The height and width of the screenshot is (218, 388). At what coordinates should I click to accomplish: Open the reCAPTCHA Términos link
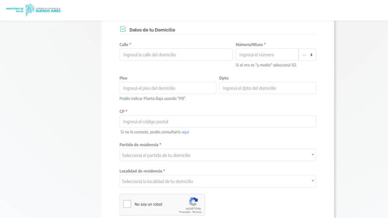pos(197,212)
